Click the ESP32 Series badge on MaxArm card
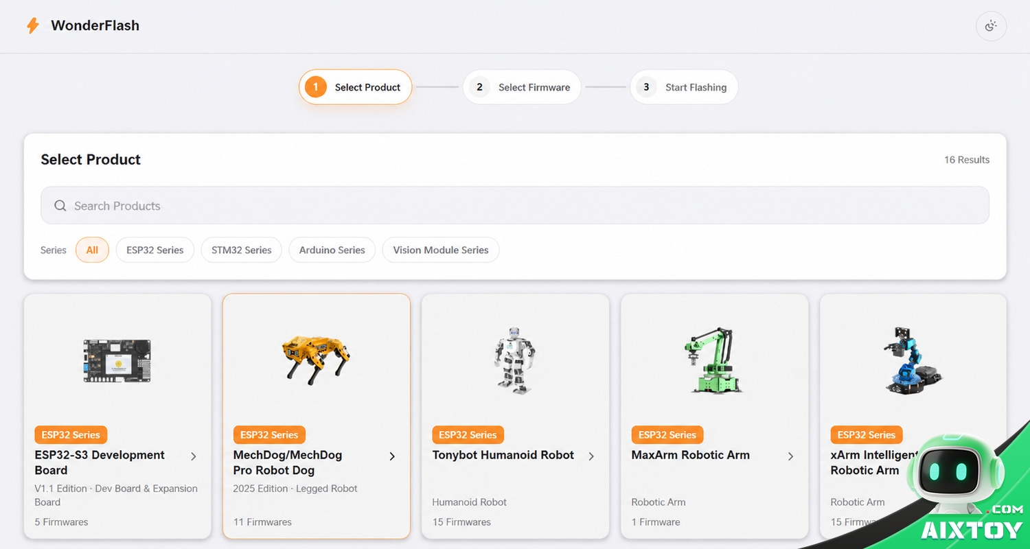1030x549 pixels. (667, 434)
